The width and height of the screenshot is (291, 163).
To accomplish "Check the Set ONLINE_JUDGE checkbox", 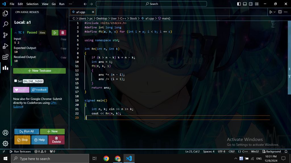I will point(16,81).
